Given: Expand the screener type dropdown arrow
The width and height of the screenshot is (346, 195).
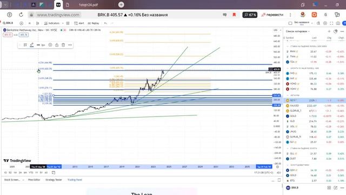Looking at the screenshot, I should (23, 180).
